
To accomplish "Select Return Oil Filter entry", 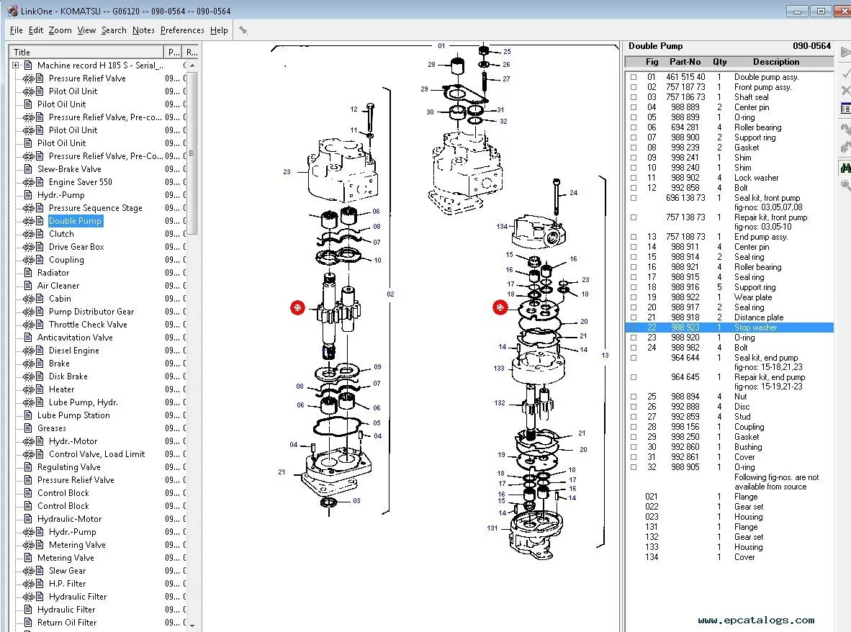I will tap(67, 623).
